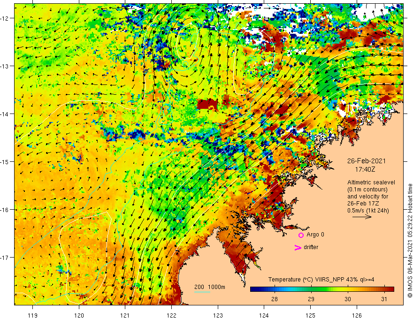Click longitude axis label 120
This screenshot has width=413, height=319.
click(79, 315)
